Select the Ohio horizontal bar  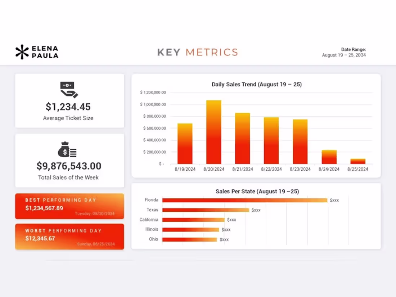pyautogui.click(x=189, y=239)
